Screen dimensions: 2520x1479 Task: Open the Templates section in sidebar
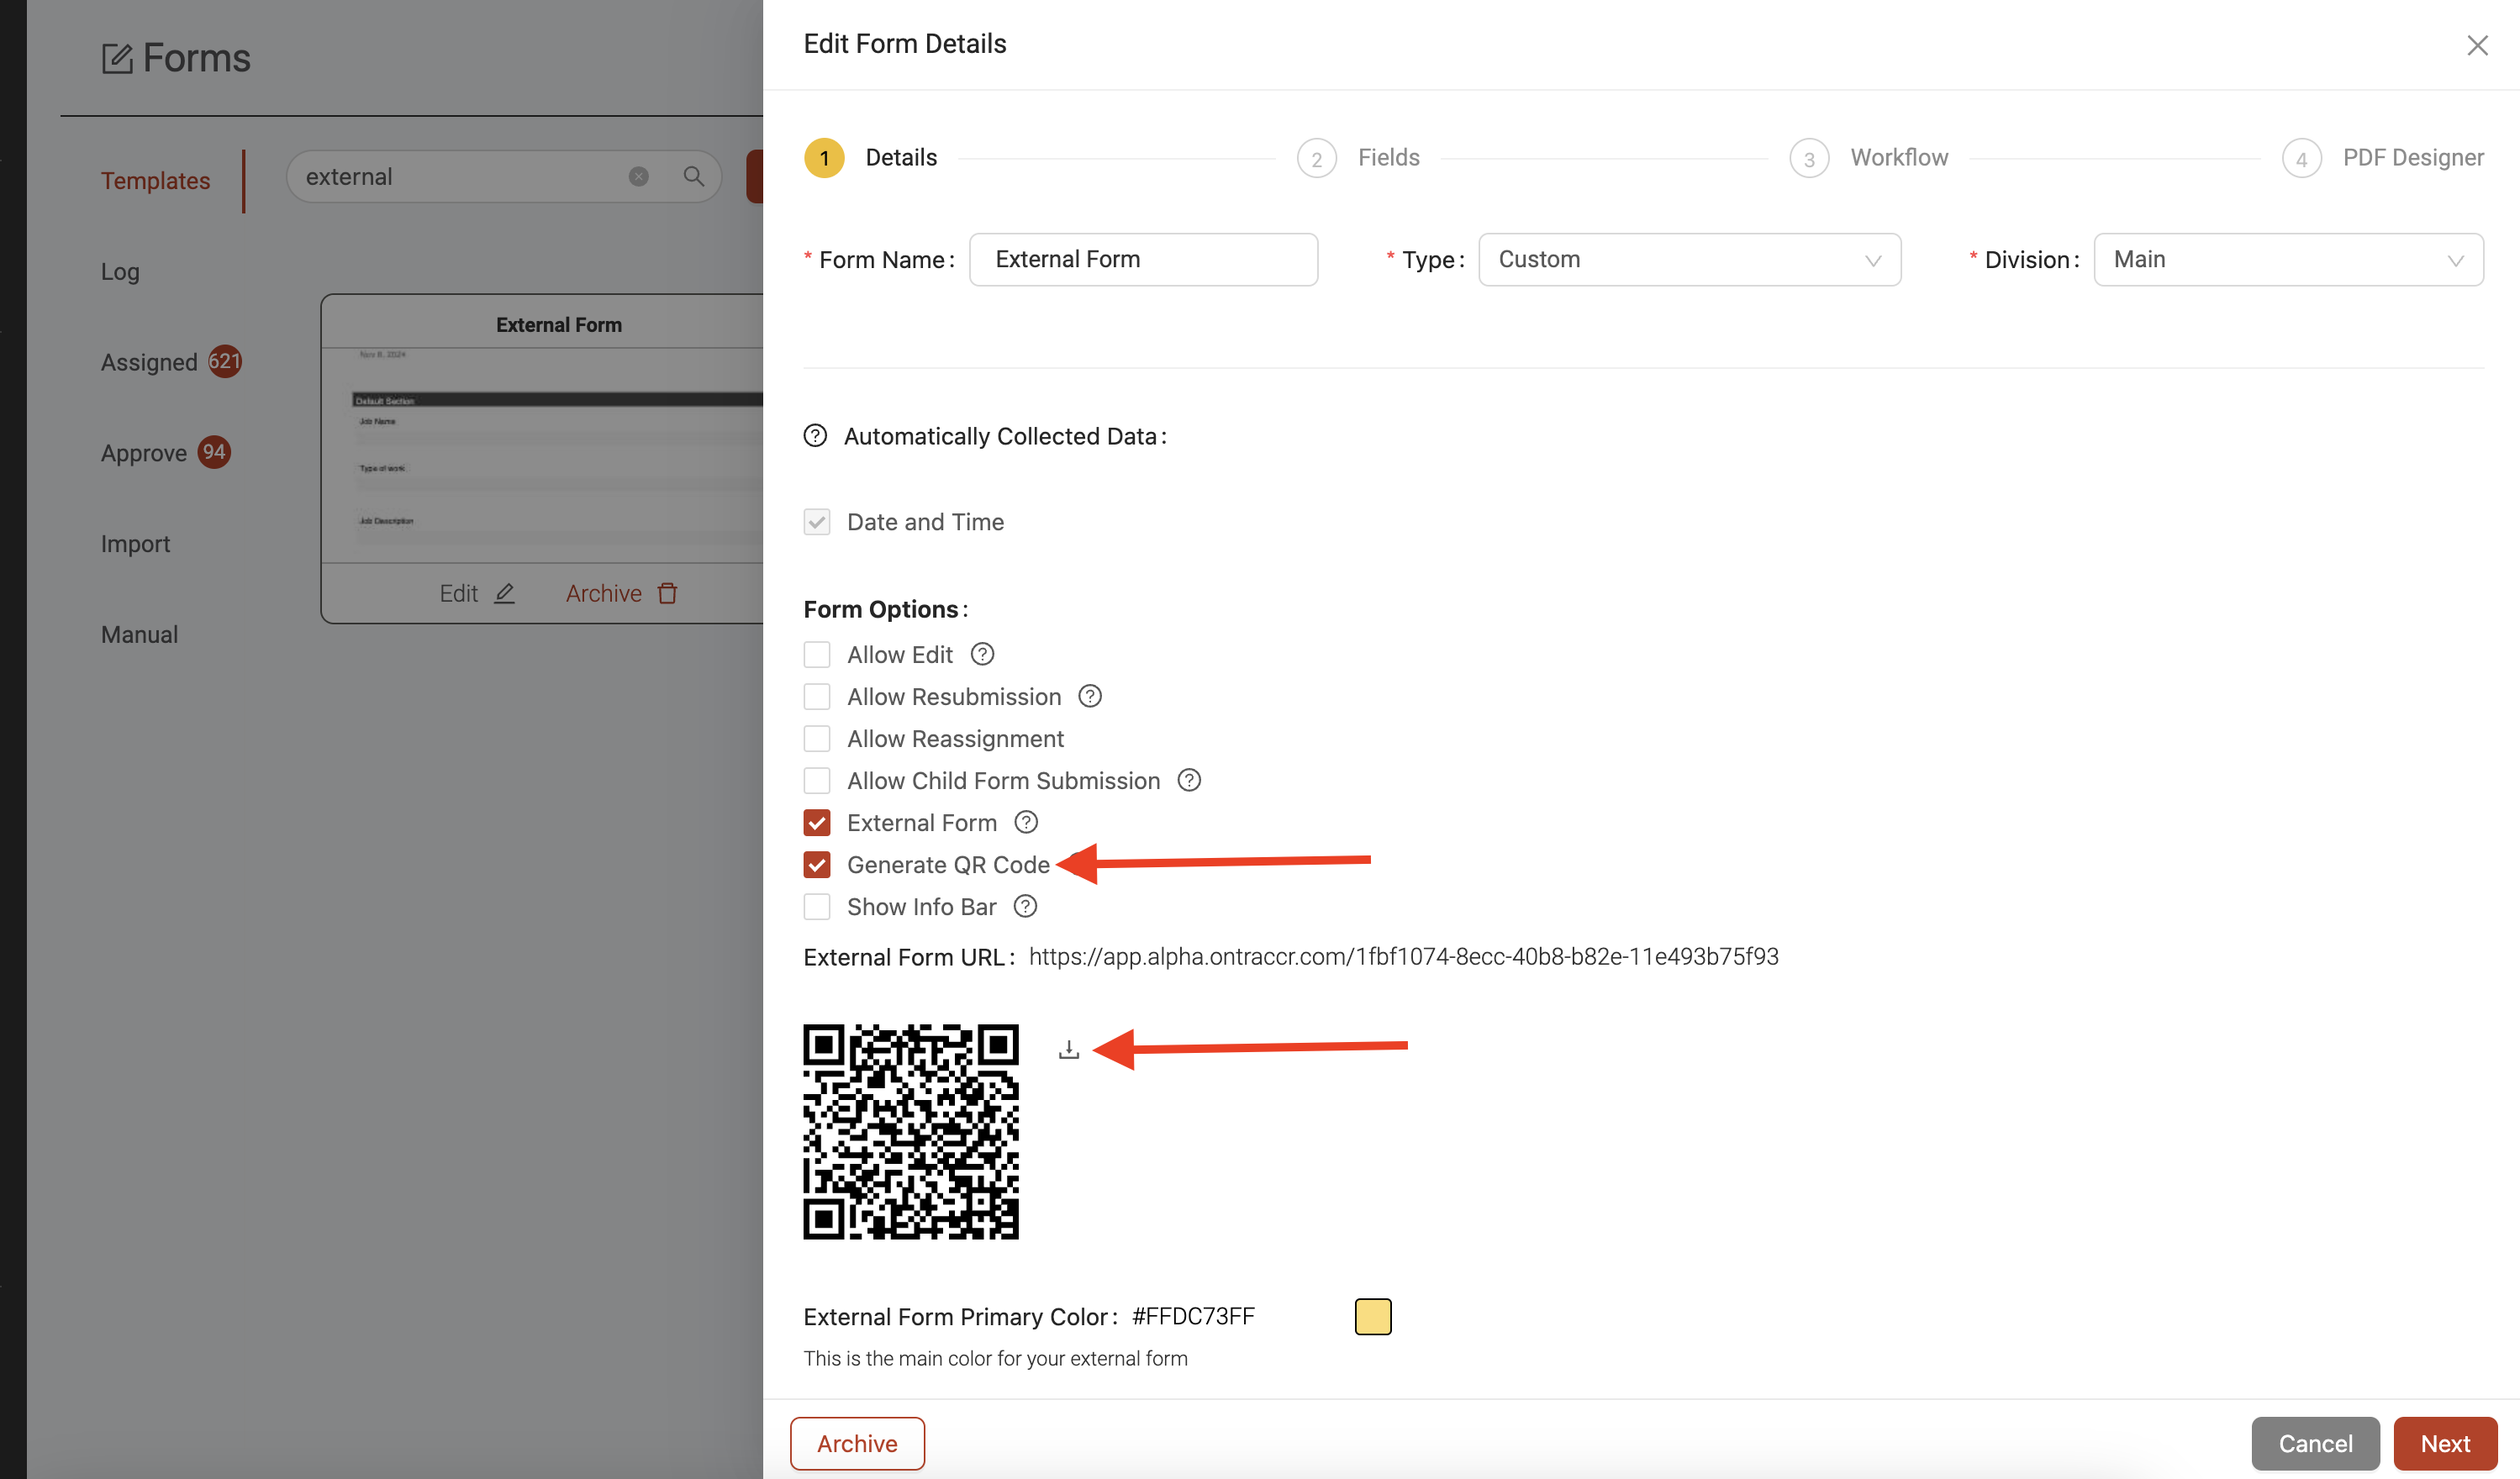tap(155, 181)
